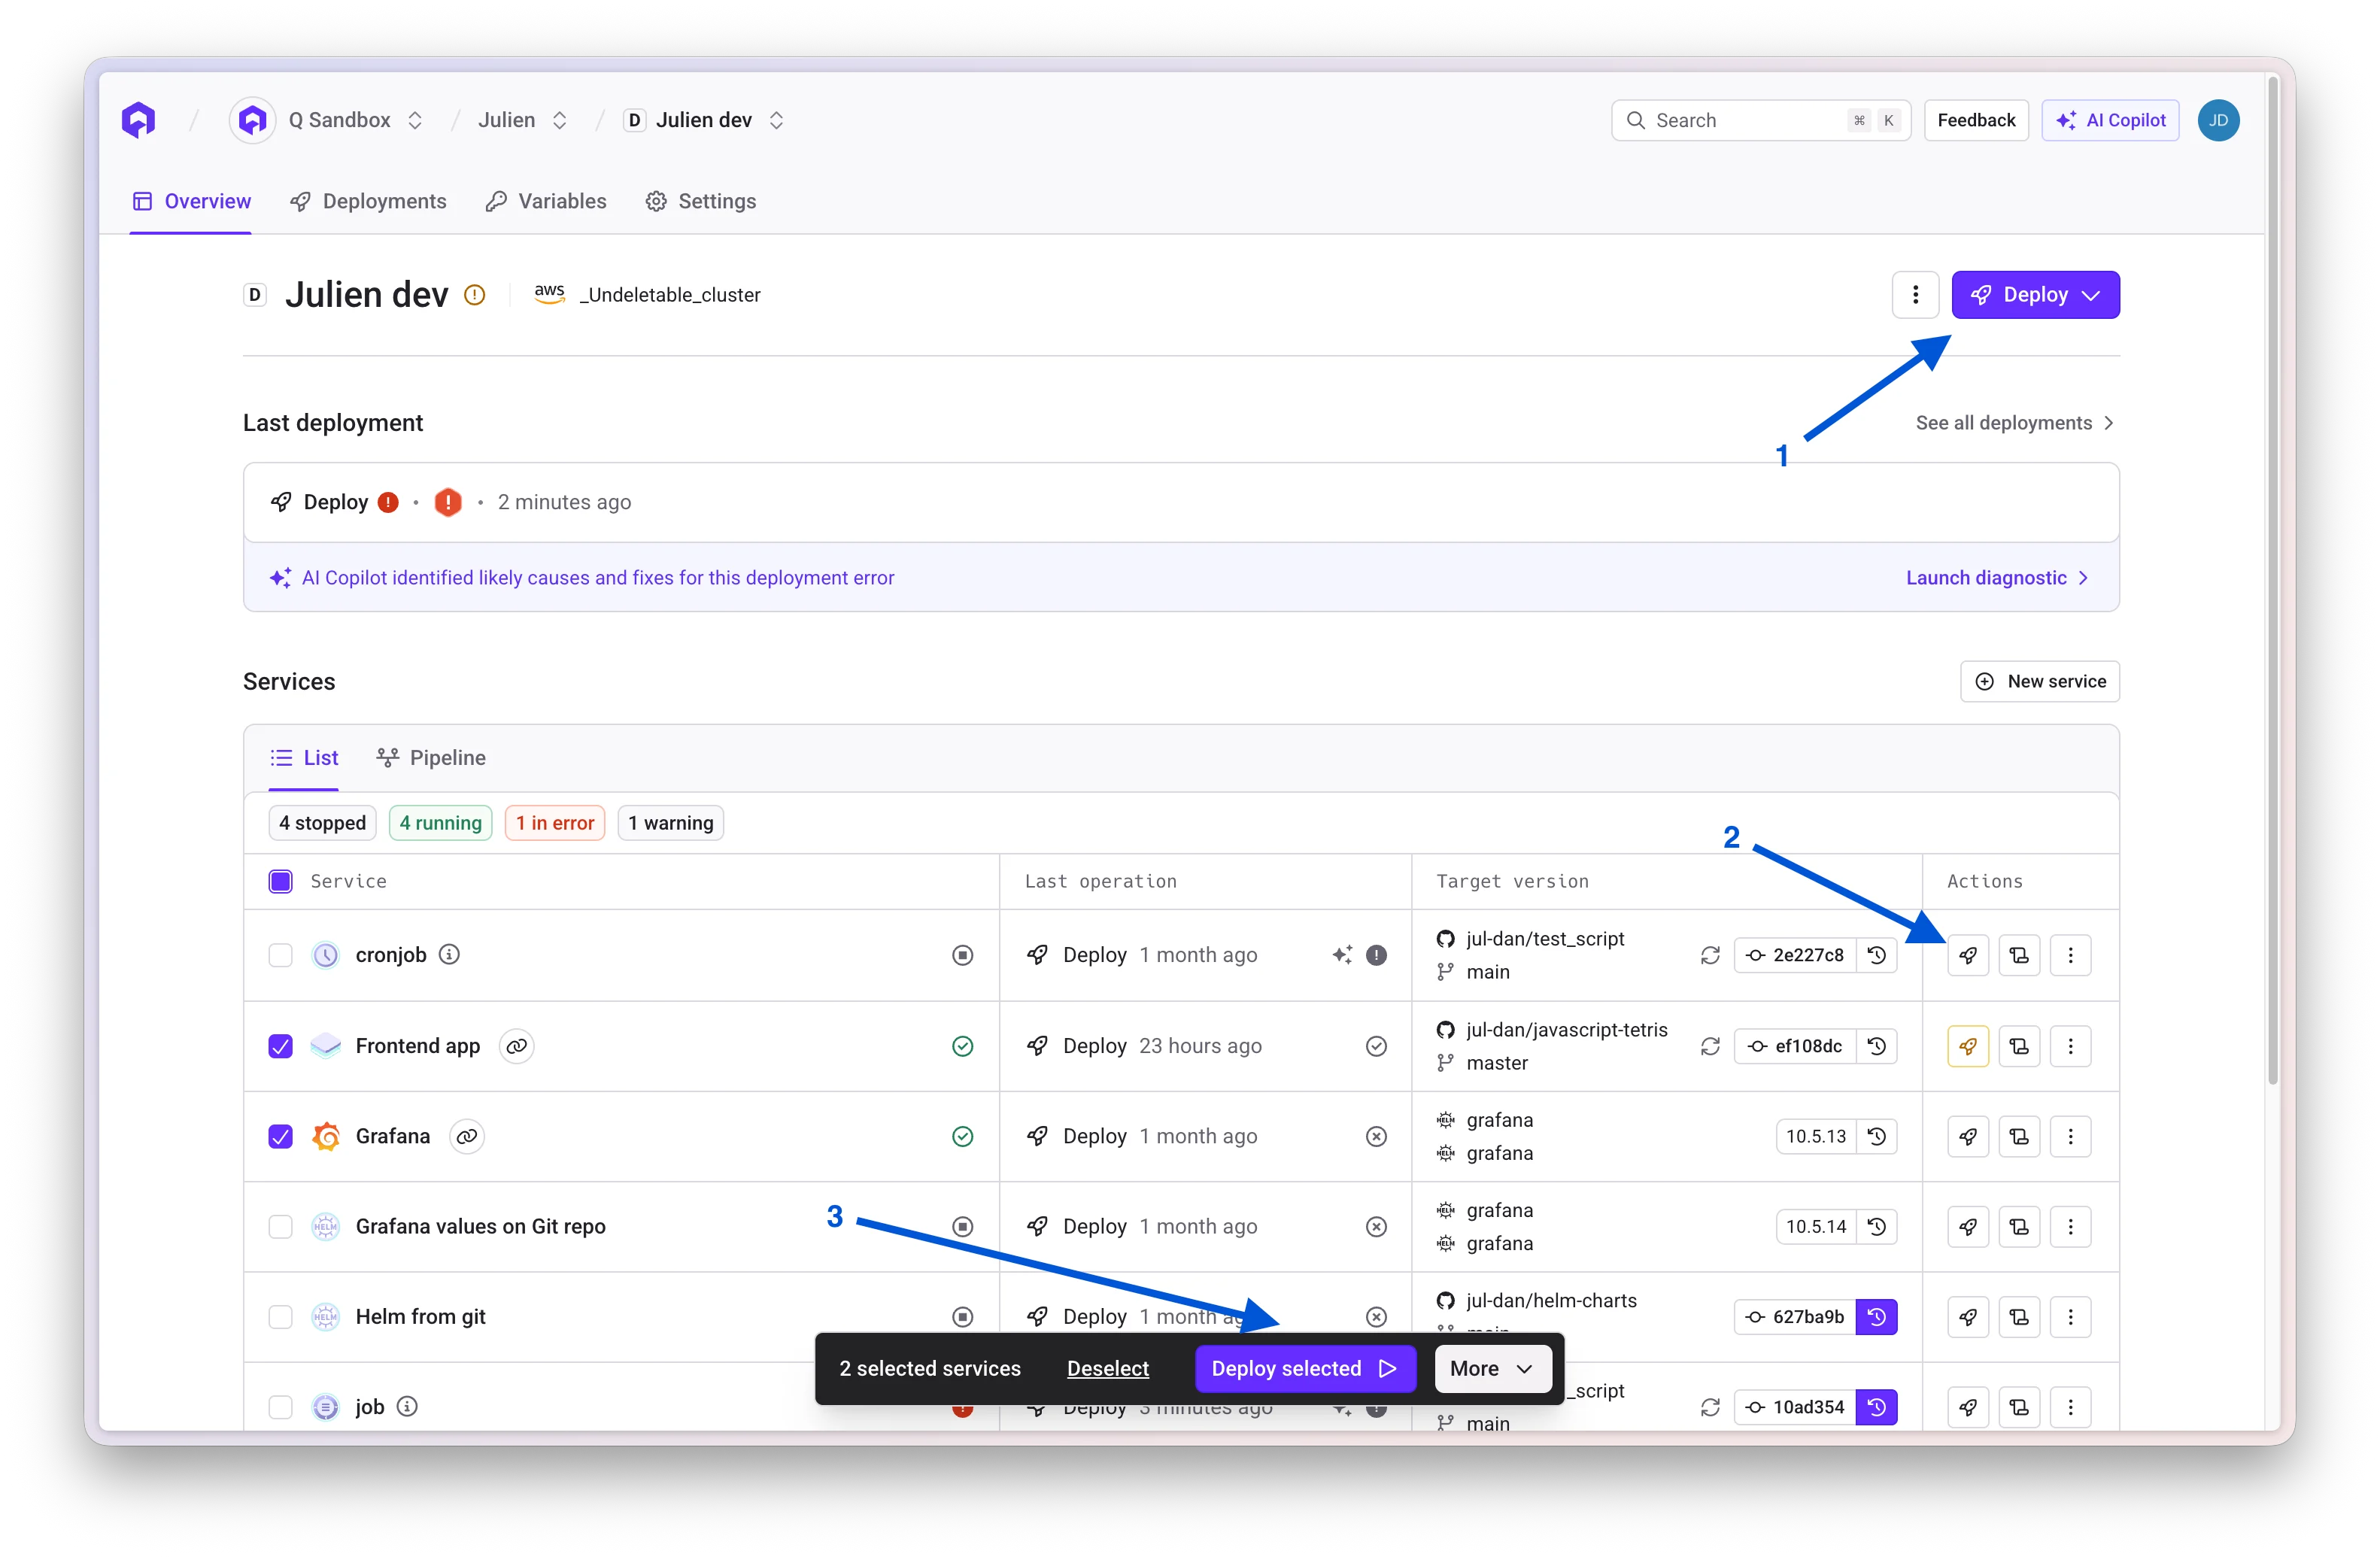The width and height of the screenshot is (2380, 1557).
Task: Open the Feedback button
Action: tap(1976, 120)
